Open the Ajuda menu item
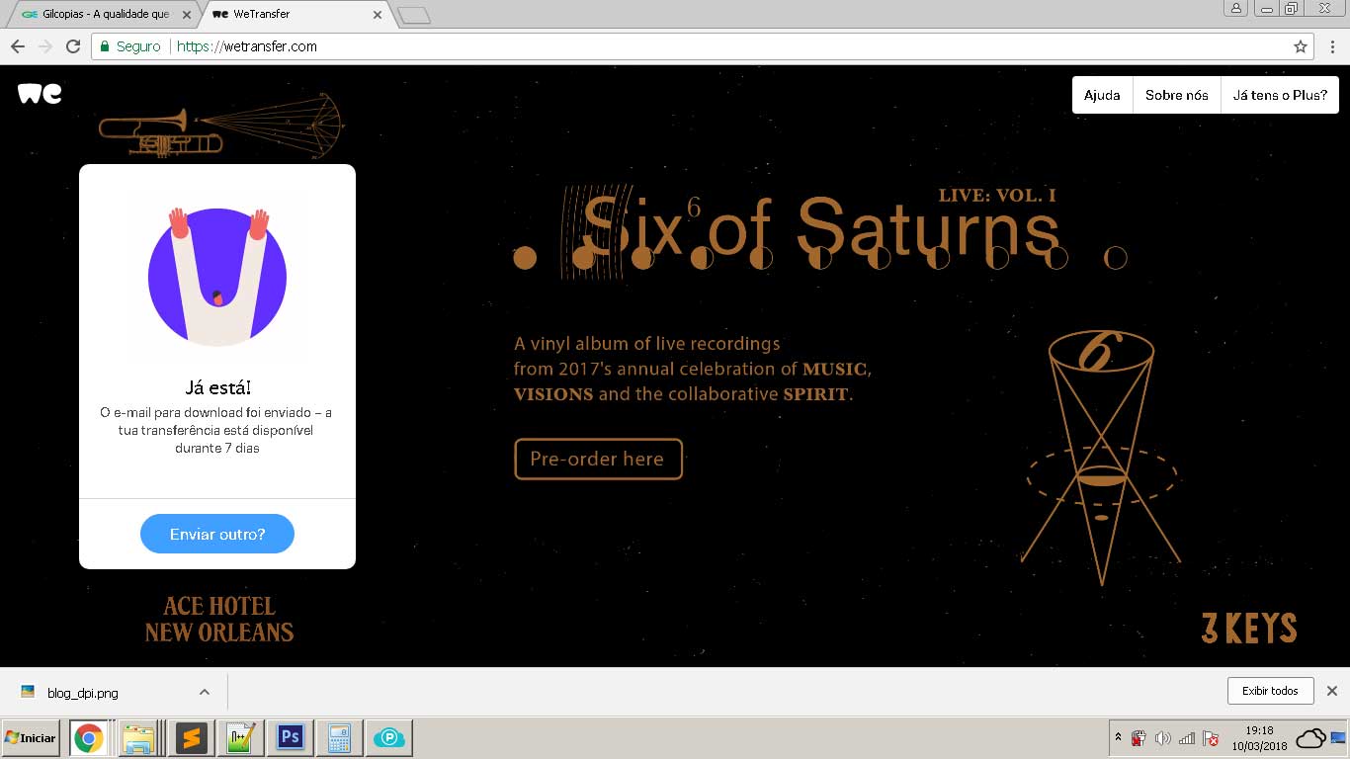The width and height of the screenshot is (1350, 759). click(1102, 95)
